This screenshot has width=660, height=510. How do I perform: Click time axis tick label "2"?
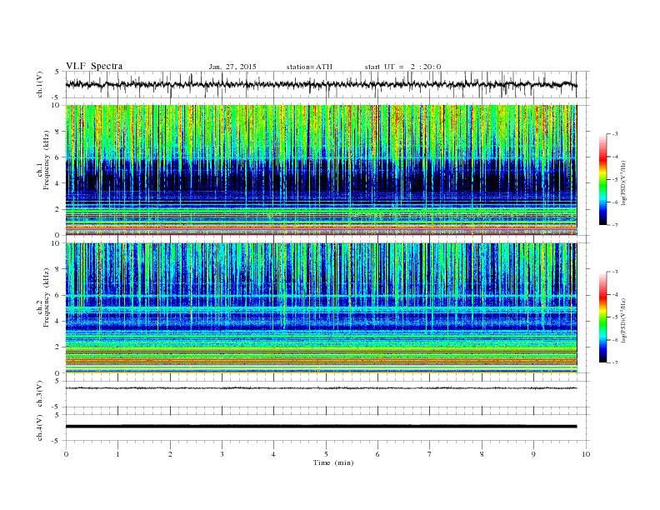[170, 454]
